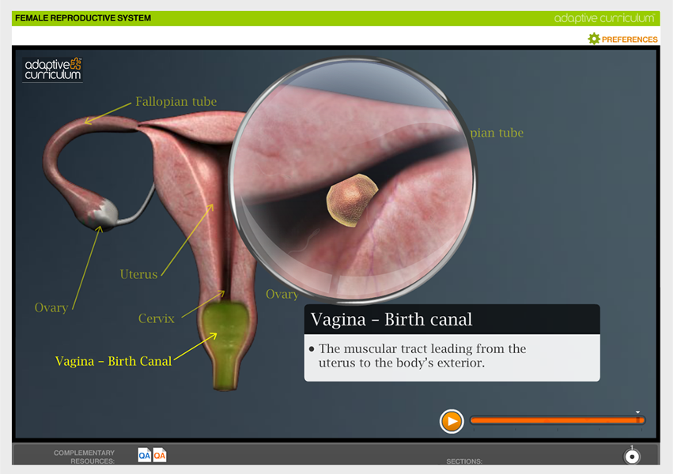This screenshot has height=474, width=673.
Task: Select the section 1 circle marker
Action: tap(631, 457)
